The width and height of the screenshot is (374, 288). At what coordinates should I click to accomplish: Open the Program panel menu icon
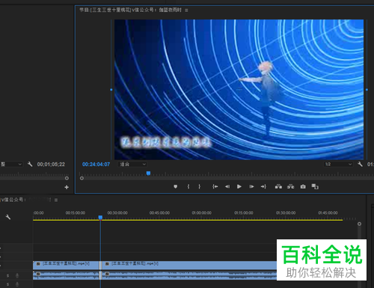(x=186, y=10)
